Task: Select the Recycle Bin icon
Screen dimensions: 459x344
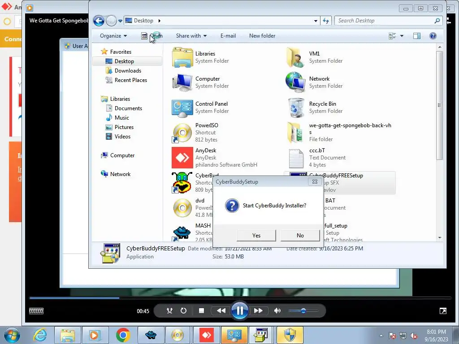Action: pyautogui.click(x=296, y=107)
